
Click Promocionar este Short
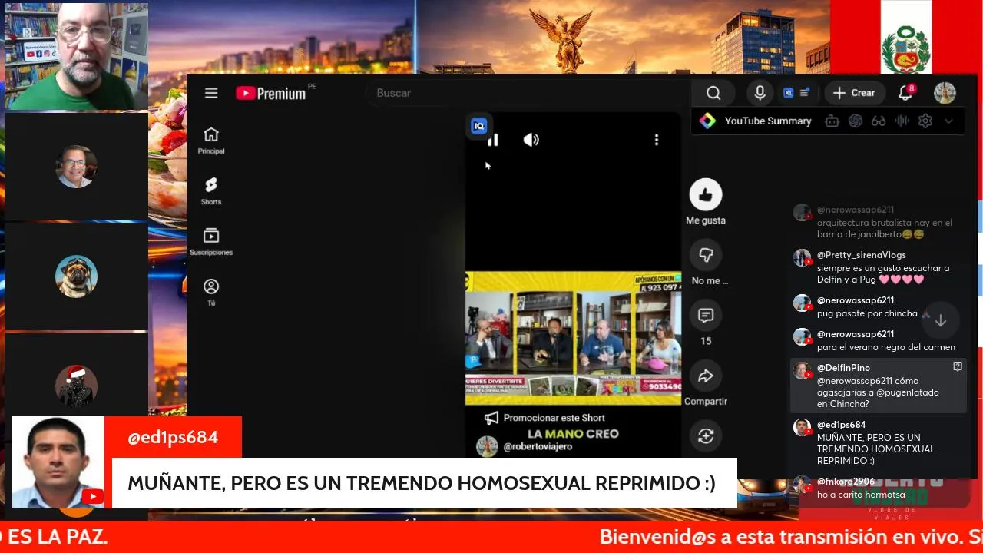(544, 418)
